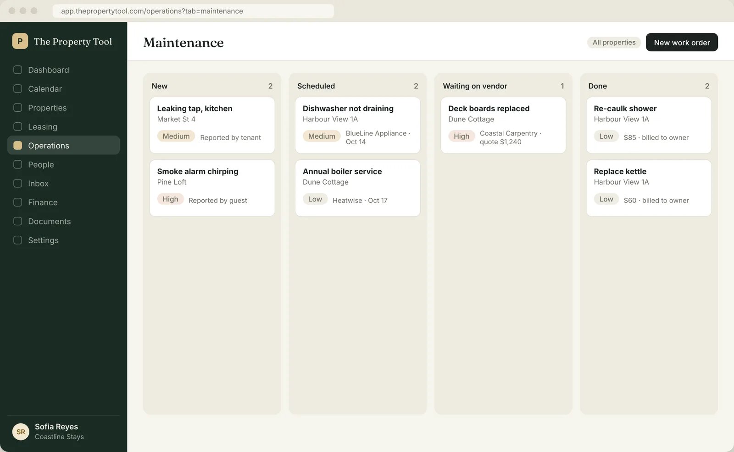Click 'Reported by tenant' text
The image size is (734, 452).
coord(230,137)
